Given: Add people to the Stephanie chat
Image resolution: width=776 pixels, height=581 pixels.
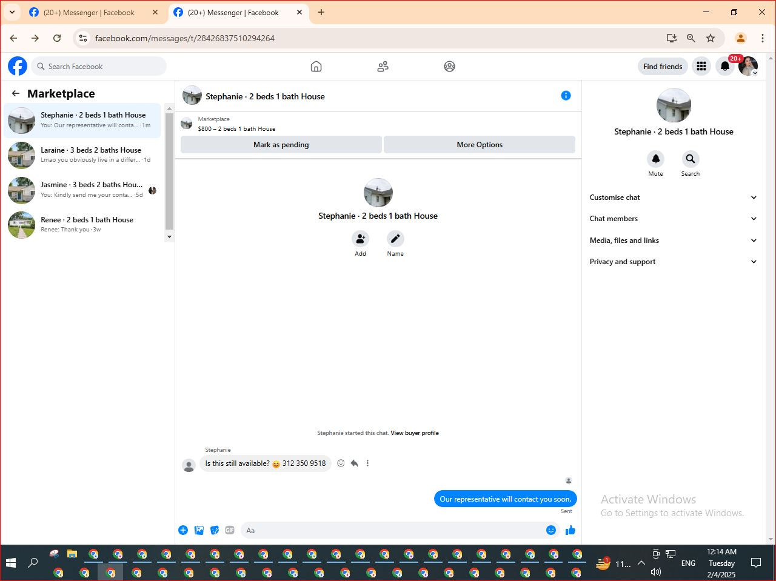Looking at the screenshot, I should [360, 239].
